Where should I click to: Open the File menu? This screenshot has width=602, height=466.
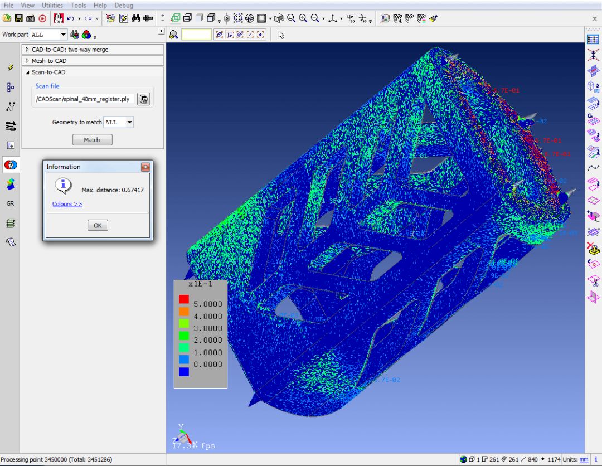point(8,6)
